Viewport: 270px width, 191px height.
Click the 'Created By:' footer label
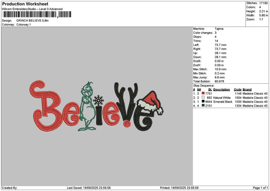click(9, 188)
